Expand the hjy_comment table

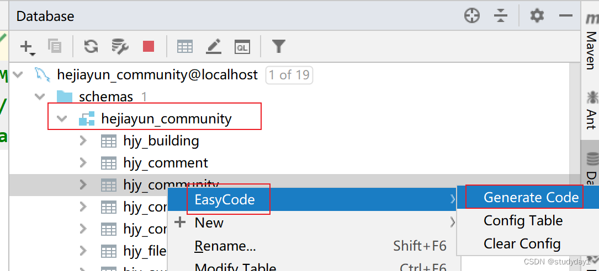[x=83, y=163]
